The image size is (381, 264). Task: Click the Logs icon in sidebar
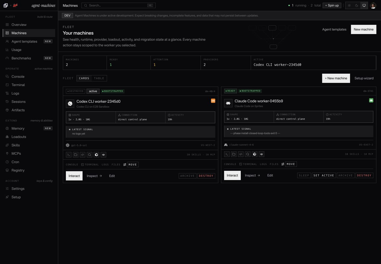click(x=7, y=93)
